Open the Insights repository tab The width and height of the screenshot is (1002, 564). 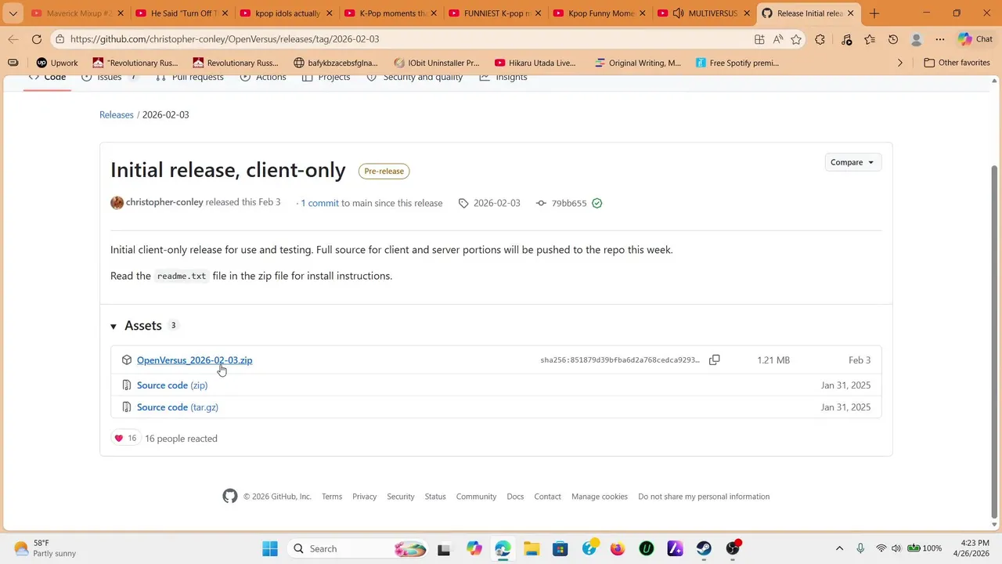pyautogui.click(x=503, y=77)
